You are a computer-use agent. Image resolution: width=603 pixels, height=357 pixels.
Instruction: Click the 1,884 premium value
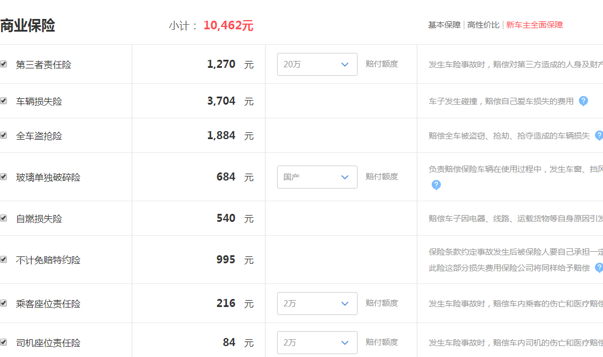(221, 136)
